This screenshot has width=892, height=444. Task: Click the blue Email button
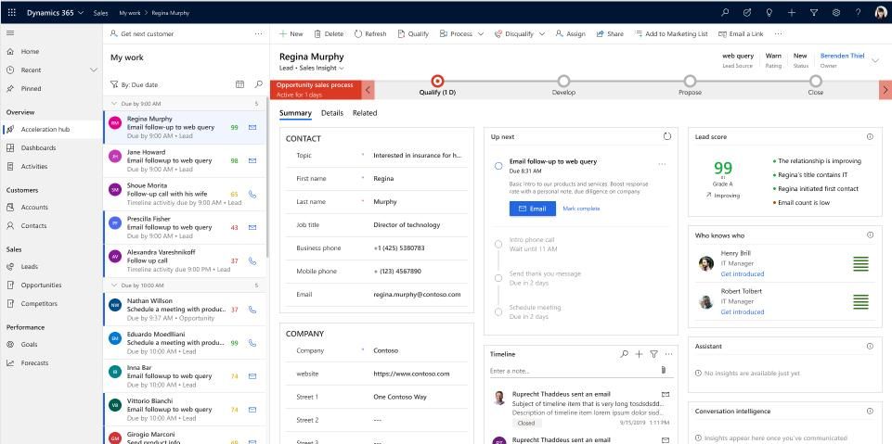click(532, 209)
